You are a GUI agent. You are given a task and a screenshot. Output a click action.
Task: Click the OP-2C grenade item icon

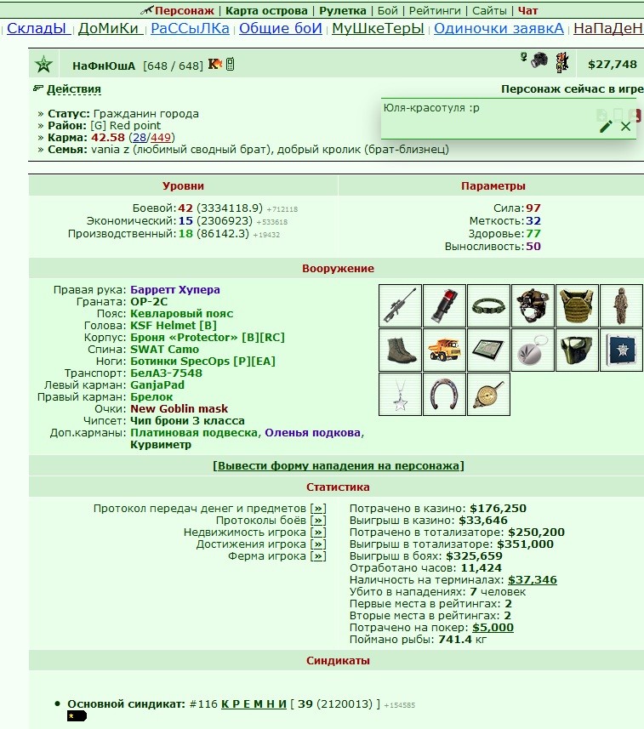(444, 306)
